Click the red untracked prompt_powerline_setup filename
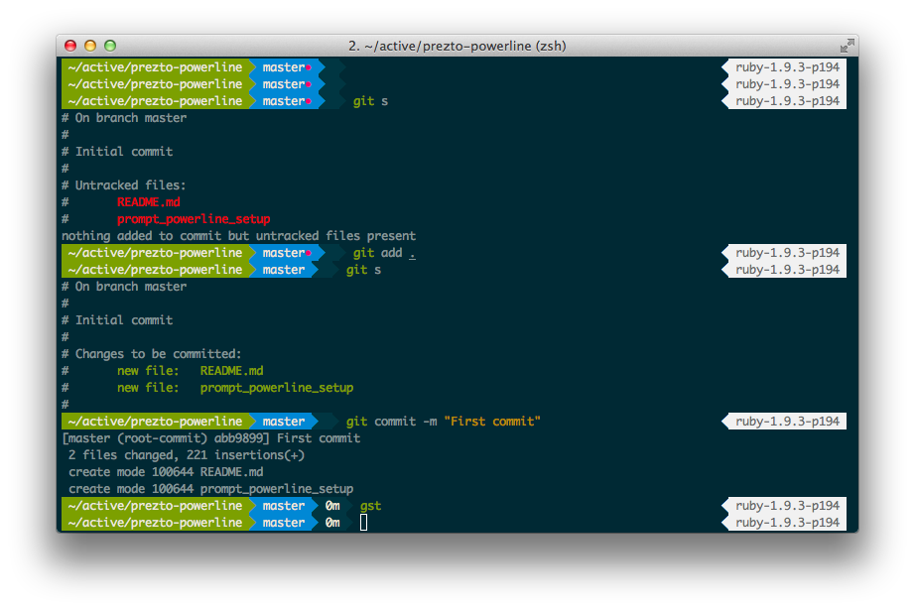 coord(194,219)
